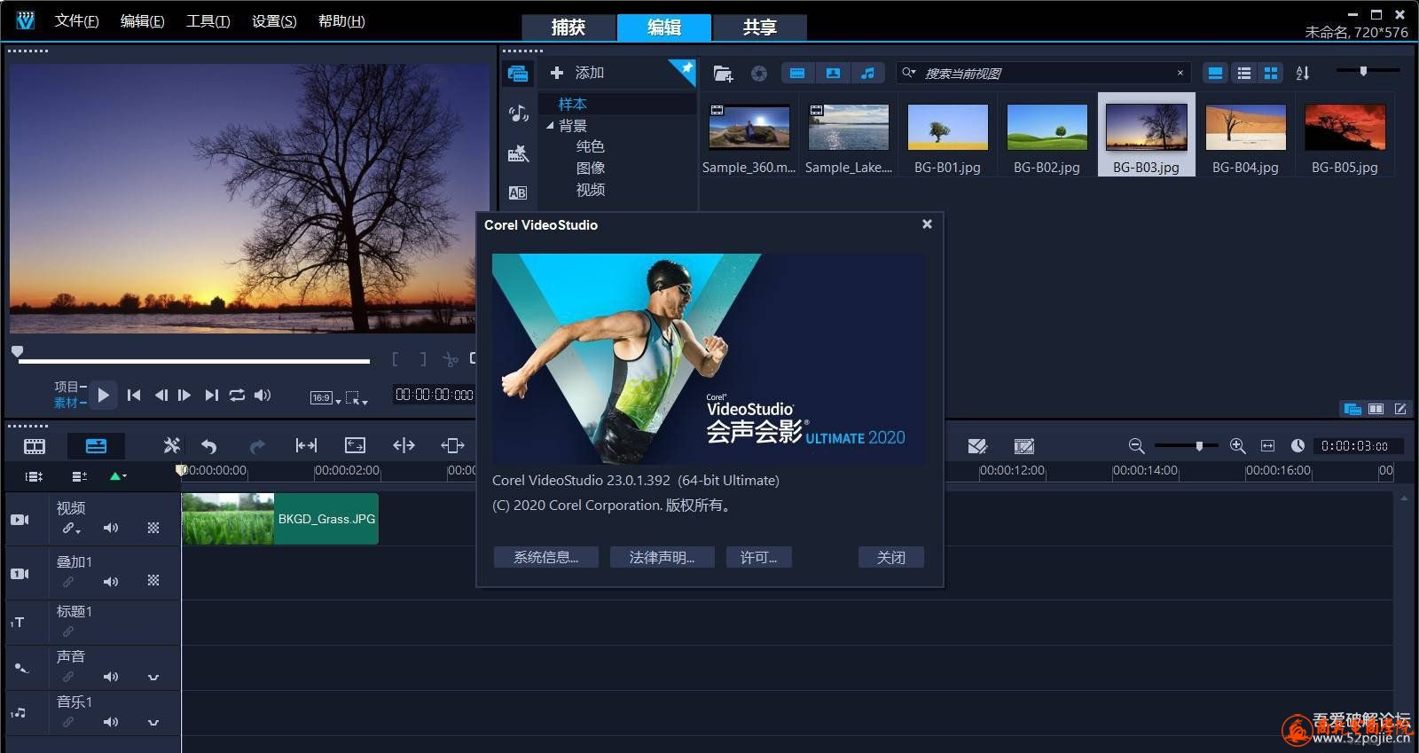Jump to the end of preview
Image resolution: width=1419 pixels, height=753 pixels.
pyautogui.click(x=211, y=395)
